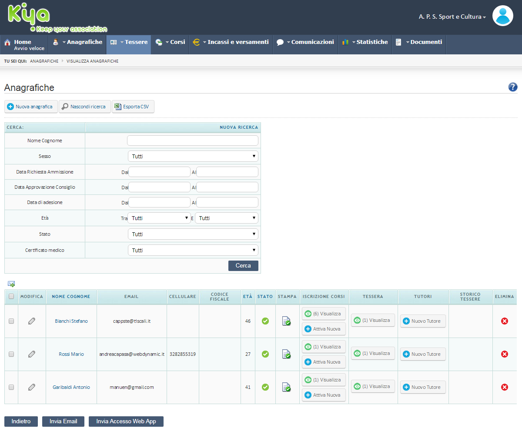Expand the A. P. S. Sport e Cultura menu
Image resolution: width=522 pixels, height=435 pixels.
tap(452, 17)
